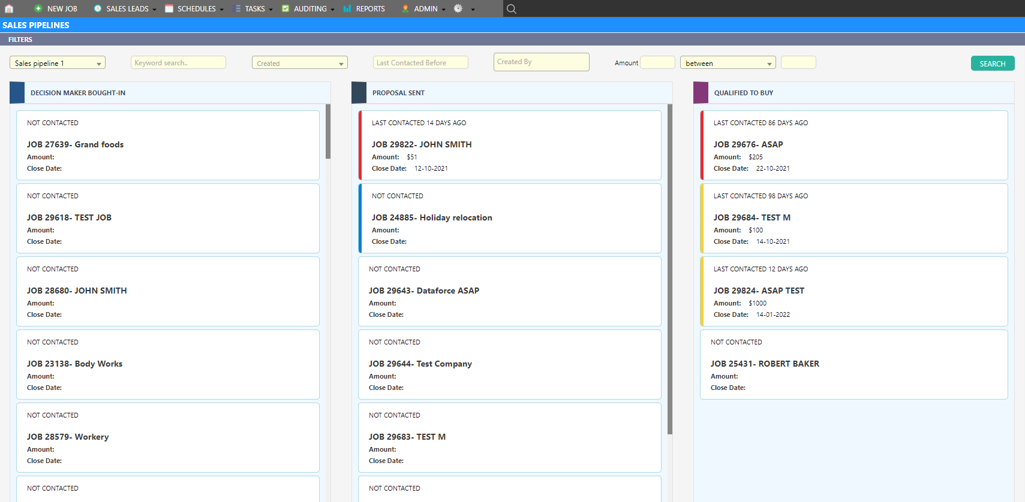Click the Created By input field
This screenshot has height=502, width=1025.
541,62
